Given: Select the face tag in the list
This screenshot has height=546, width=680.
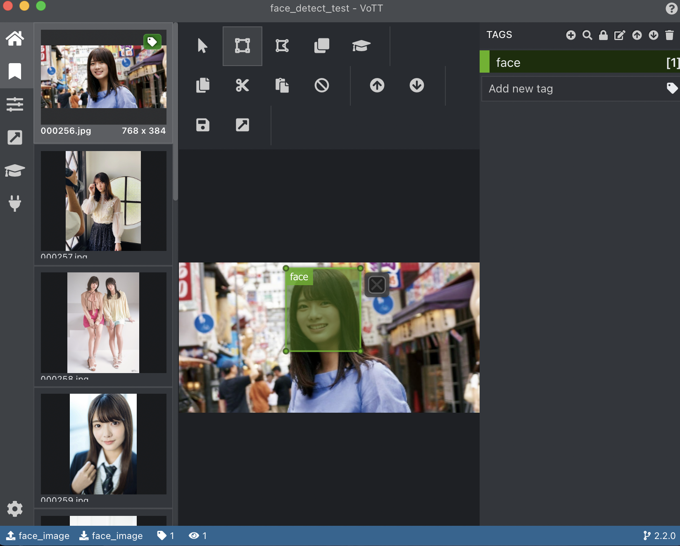Looking at the screenshot, I should (580, 62).
